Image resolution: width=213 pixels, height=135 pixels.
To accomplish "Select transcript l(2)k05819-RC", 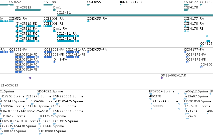I will pyautogui.click(x=28, y=36).
